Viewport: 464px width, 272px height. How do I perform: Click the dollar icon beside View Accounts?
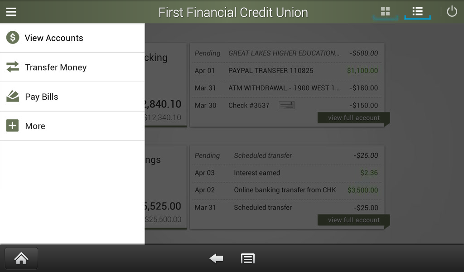12,38
